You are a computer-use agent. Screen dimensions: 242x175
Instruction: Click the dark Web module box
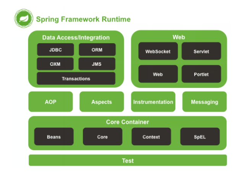coord(158,74)
